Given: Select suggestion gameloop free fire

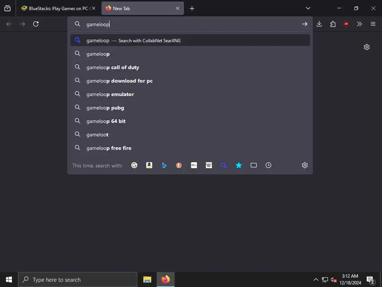Looking at the screenshot, I should pos(190,148).
